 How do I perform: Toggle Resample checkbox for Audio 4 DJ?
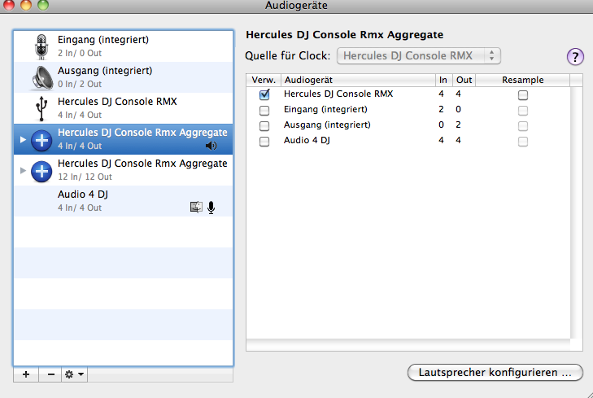(x=523, y=142)
